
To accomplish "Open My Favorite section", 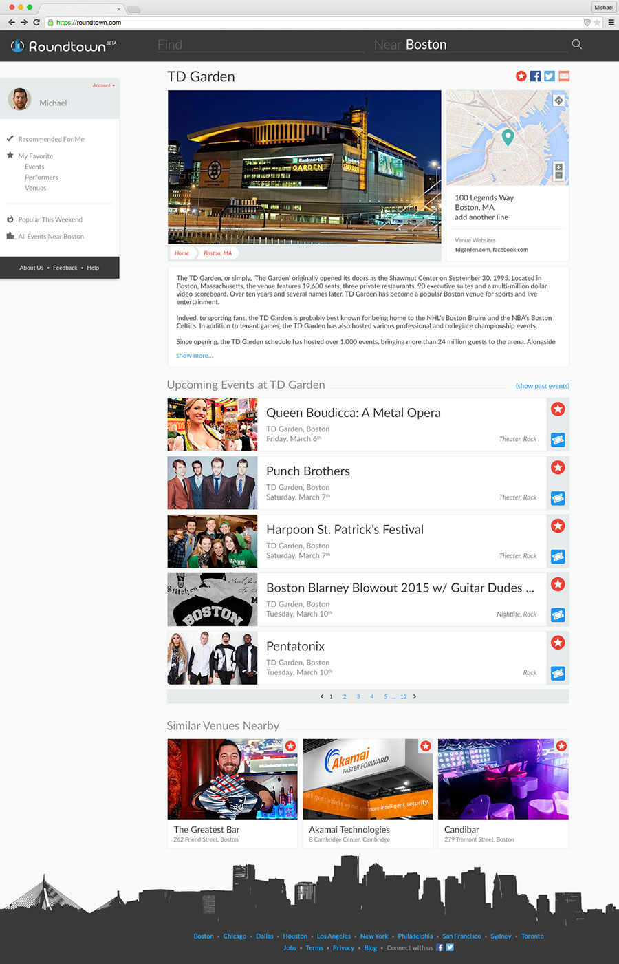I will [36, 156].
